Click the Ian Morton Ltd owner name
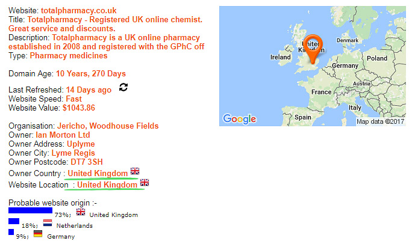Viewport: 412px width, 244px height. tap(63, 135)
